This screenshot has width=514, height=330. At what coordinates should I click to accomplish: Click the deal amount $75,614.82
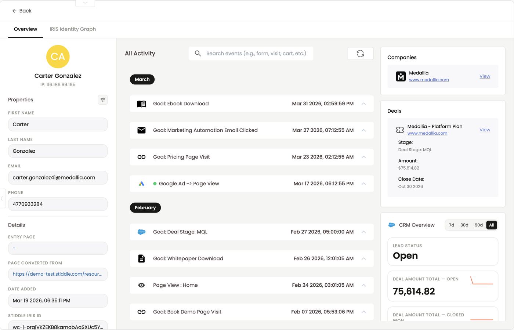coord(409,168)
